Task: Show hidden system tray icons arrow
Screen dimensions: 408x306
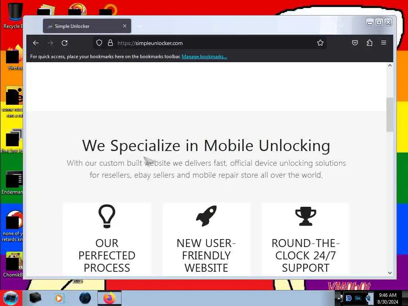Action: pyautogui.click(x=338, y=298)
